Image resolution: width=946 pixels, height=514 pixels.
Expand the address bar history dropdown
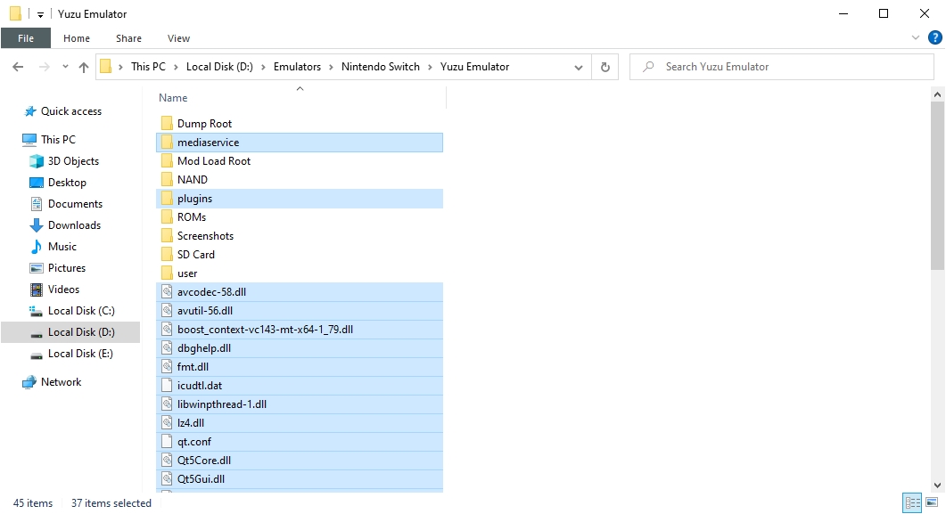click(579, 67)
